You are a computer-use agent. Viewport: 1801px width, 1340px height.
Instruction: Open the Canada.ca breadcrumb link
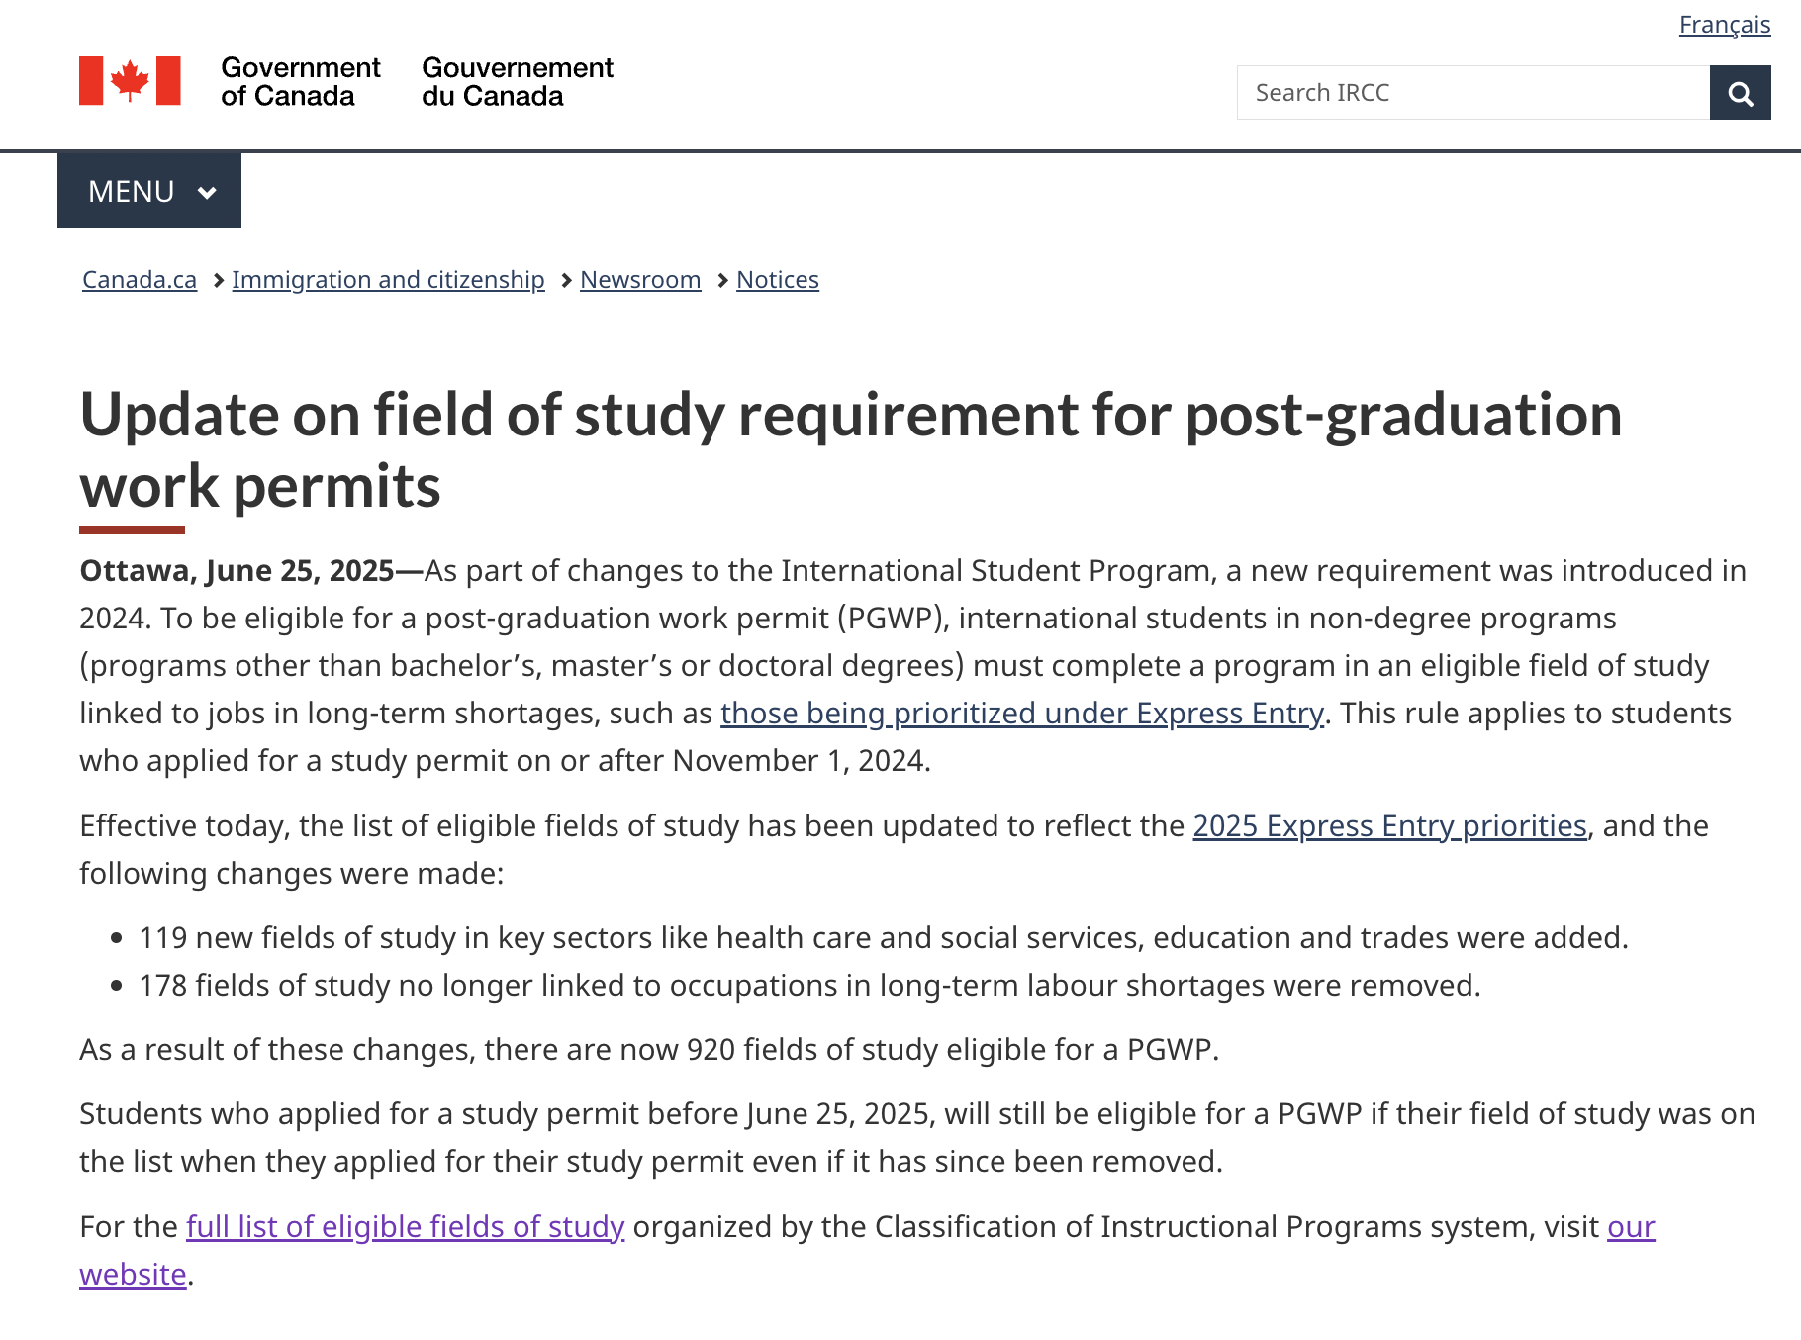pos(140,280)
